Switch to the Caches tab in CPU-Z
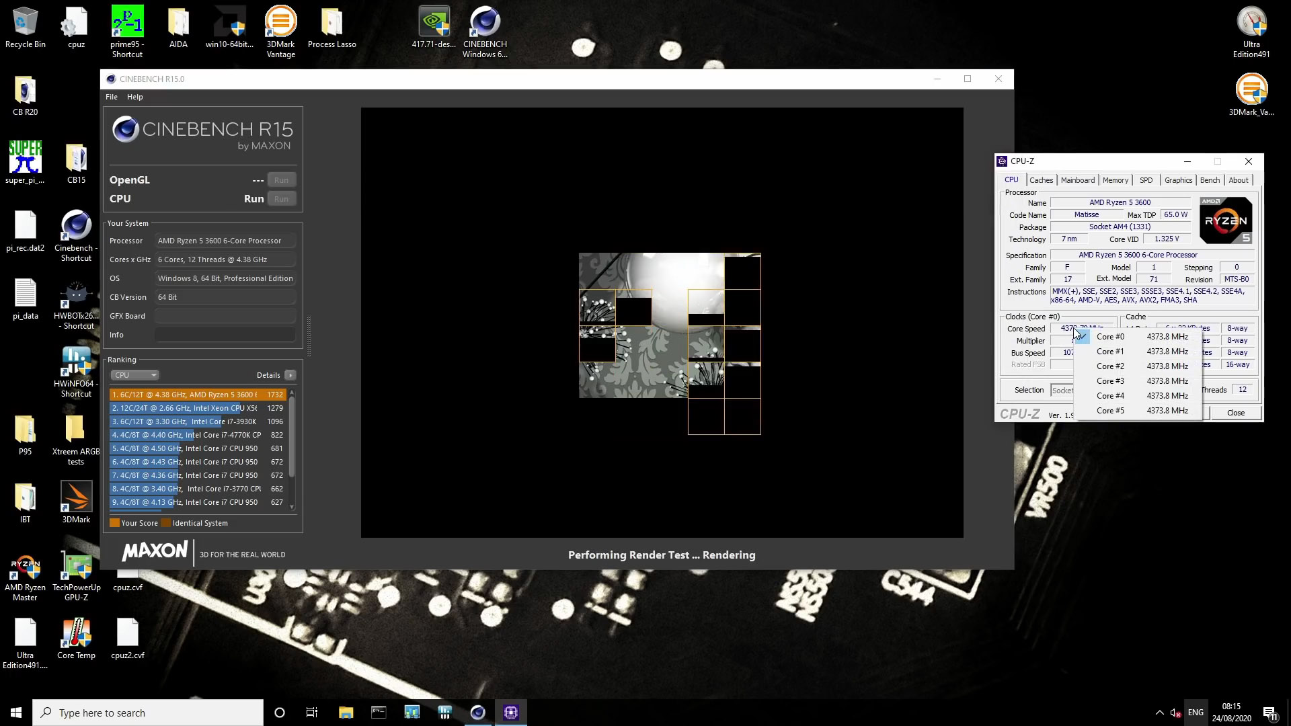The image size is (1291, 726). tap(1041, 180)
